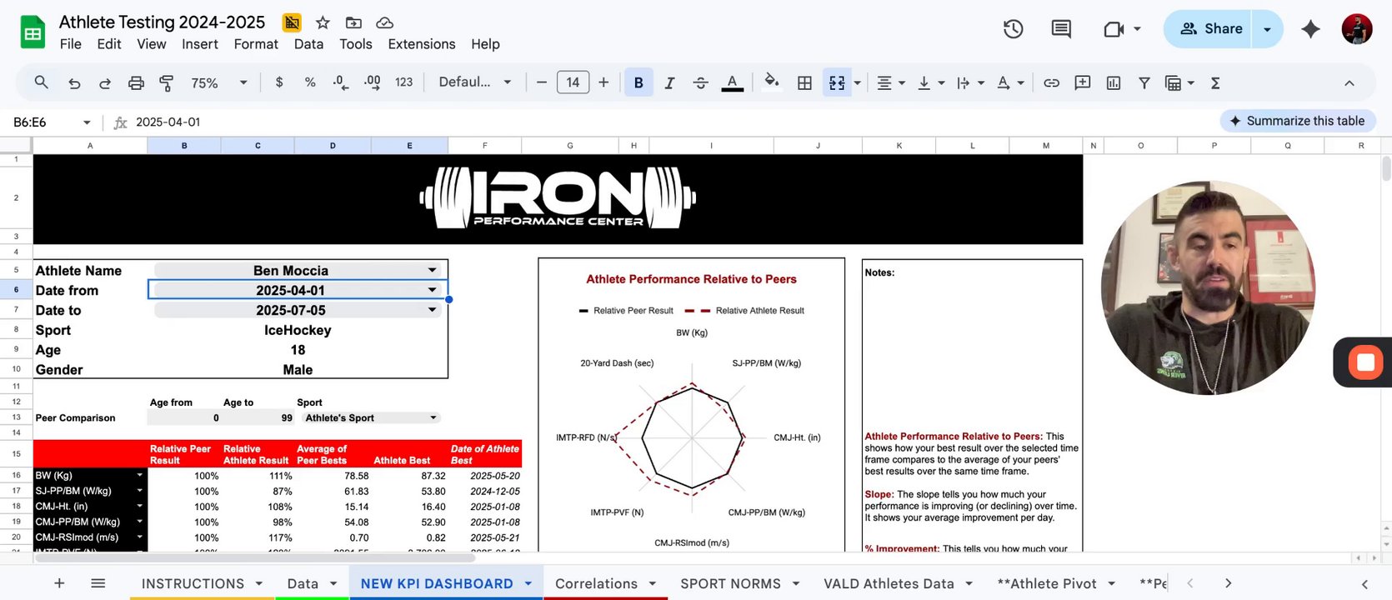Viewport: 1392px width, 600px height.
Task: Open the Insert menu
Action: pos(200,44)
